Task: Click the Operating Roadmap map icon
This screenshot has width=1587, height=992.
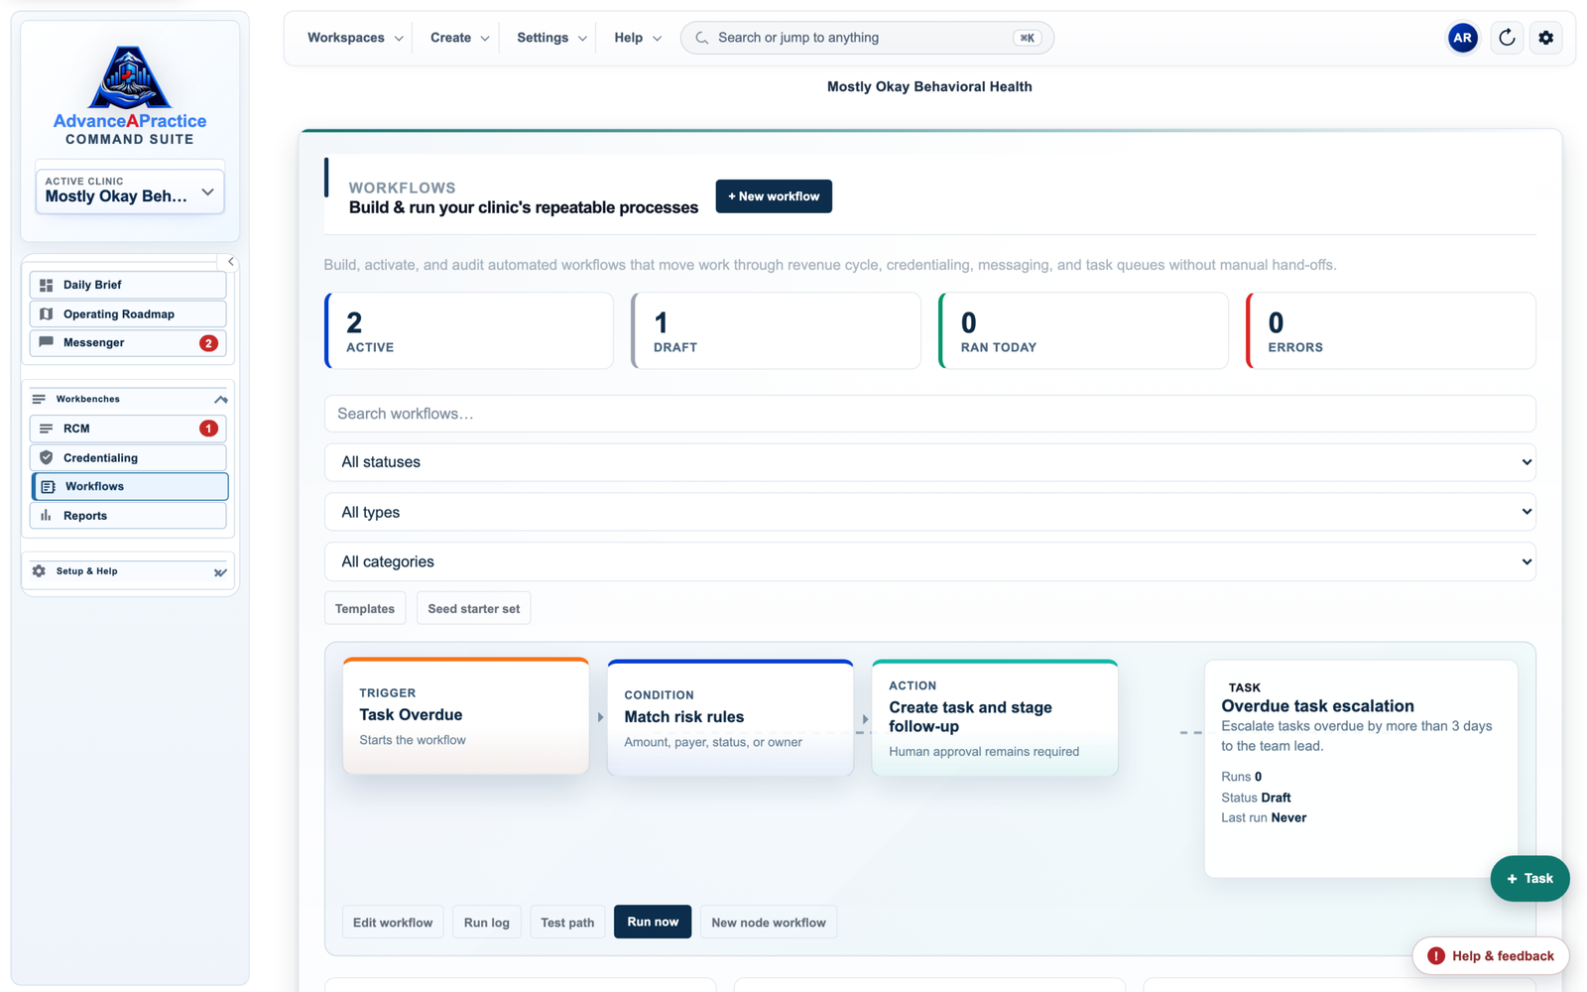Action: coord(46,313)
